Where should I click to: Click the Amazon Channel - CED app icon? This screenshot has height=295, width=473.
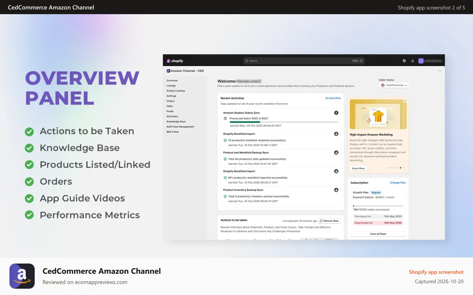(x=168, y=71)
